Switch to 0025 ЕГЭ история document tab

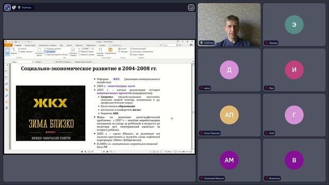63,62
